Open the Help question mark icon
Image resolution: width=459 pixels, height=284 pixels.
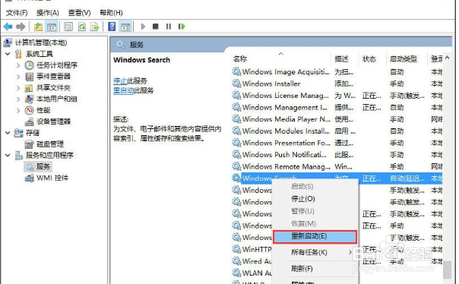click(112, 27)
